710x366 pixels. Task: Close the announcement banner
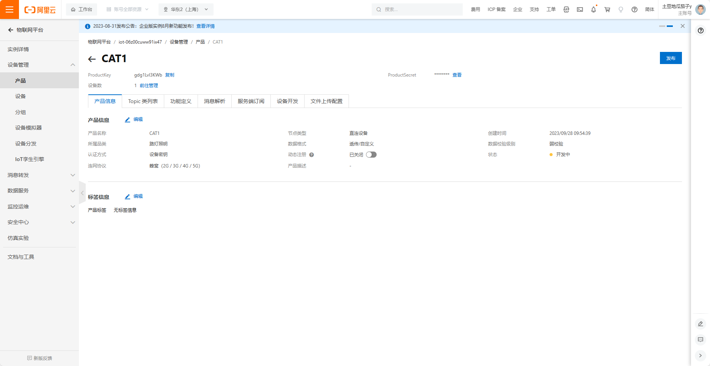click(x=682, y=26)
